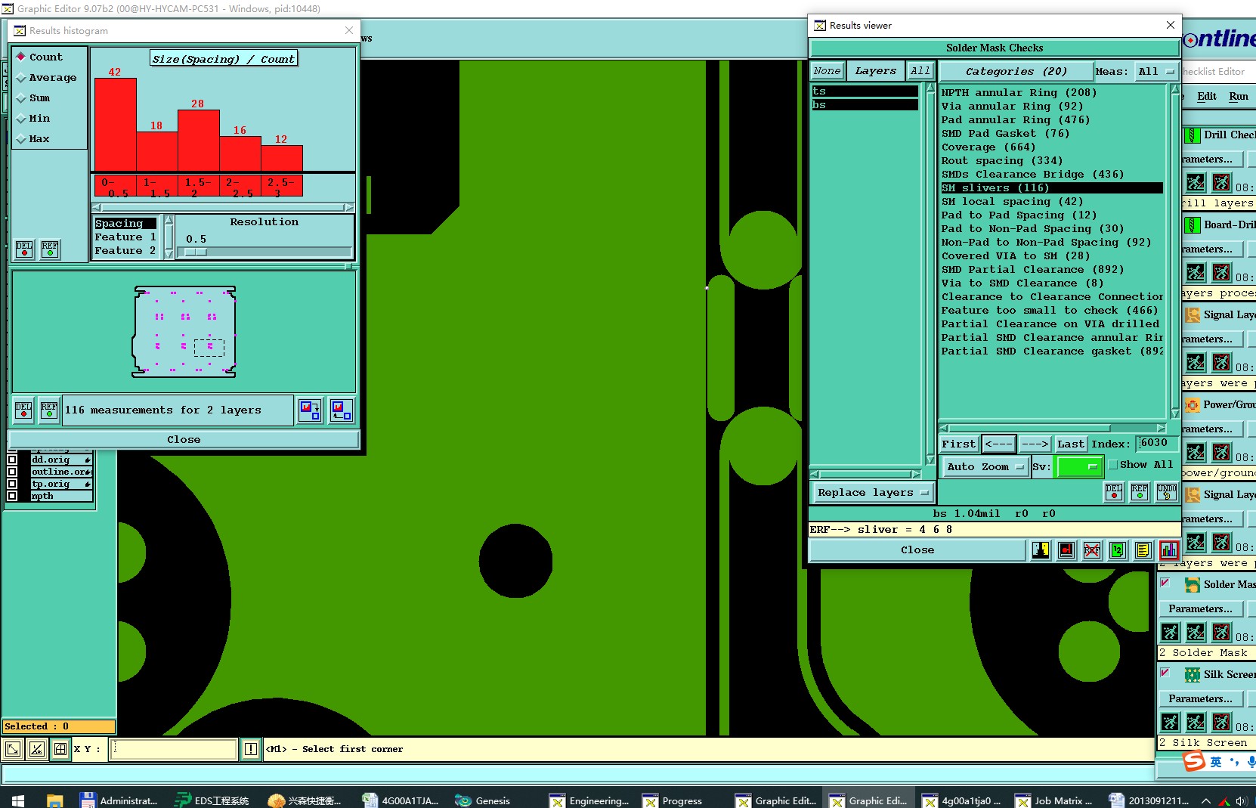Click histogram-to-layer export icon with down arrow
Image resolution: width=1256 pixels, height=808 pixels.
click(310, 410)
